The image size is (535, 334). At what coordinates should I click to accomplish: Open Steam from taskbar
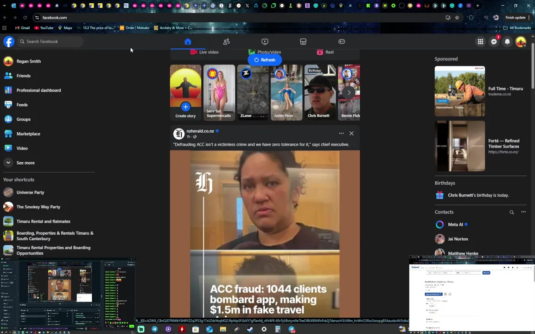[250, 329]
